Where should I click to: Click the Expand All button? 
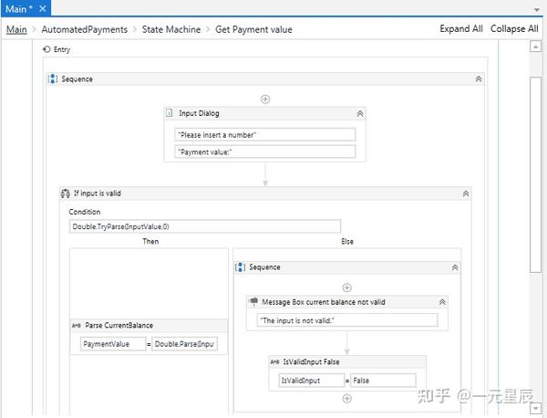coord(461,29)
